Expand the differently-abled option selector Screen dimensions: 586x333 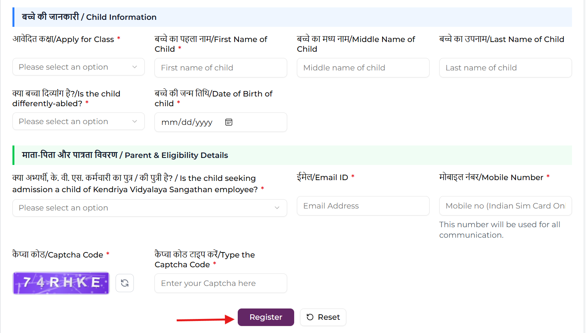(79, 121)
